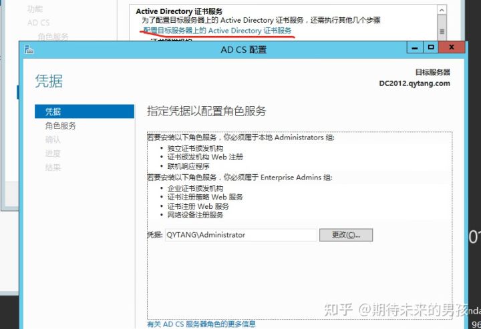Close the AD CS 配置 window
This screenshot has width=481, height=329.
[x=452, y=47]
